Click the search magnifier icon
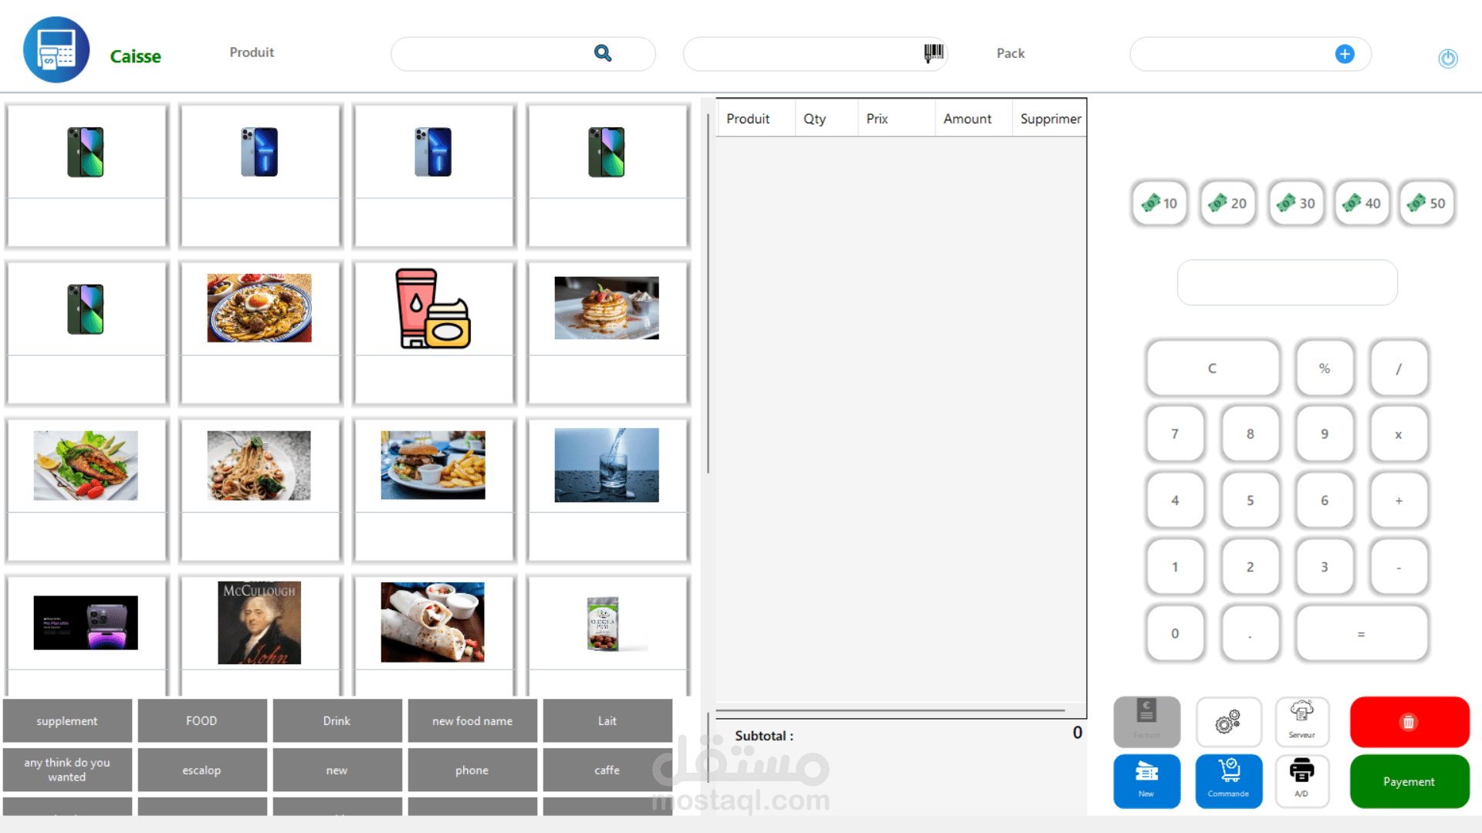1482x833 pixels. [x=603, y=53]
